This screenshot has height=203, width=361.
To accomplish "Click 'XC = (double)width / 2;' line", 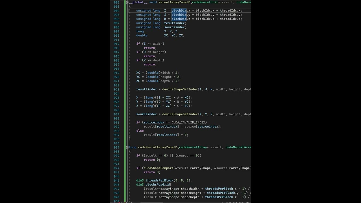I will [x=157, y=73].
